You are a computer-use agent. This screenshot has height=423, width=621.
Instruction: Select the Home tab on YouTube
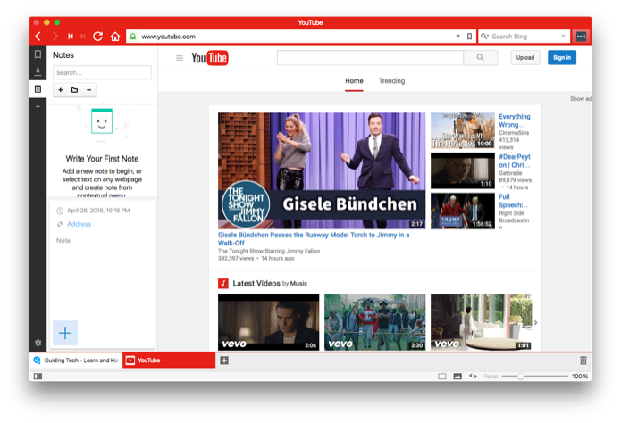[x=354, y=81]
